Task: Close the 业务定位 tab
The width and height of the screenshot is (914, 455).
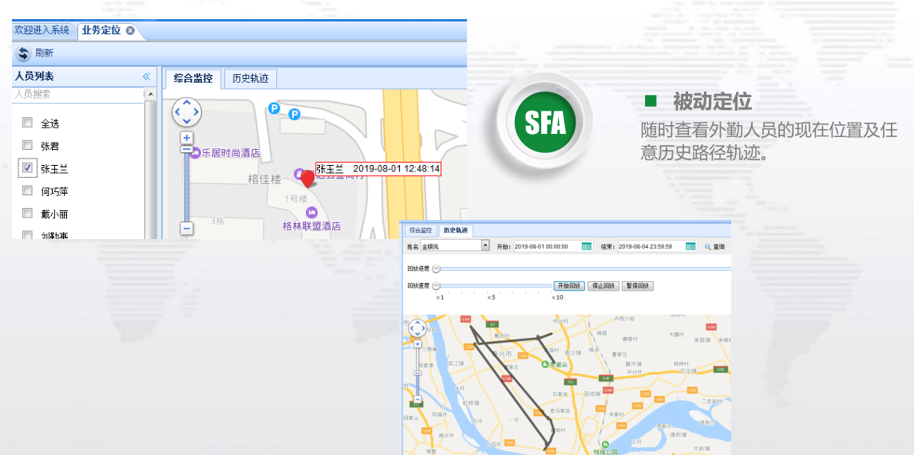Action: [x=130, y=30]
